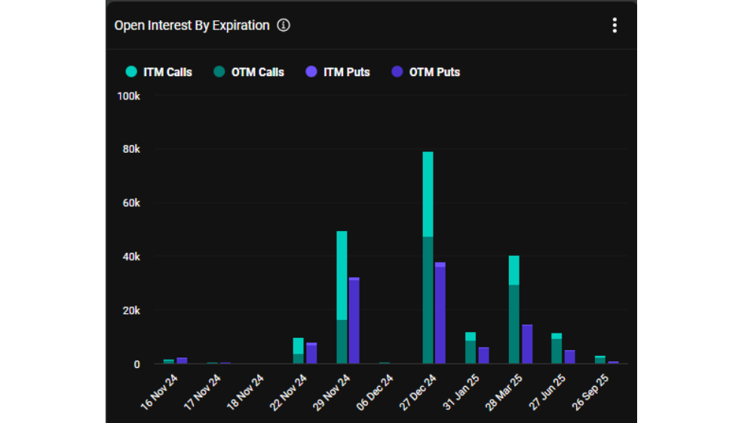This screenshot has width=754, height=423.
Task: Click the OTM Puts purple legend dot
Action: point(397,72)
